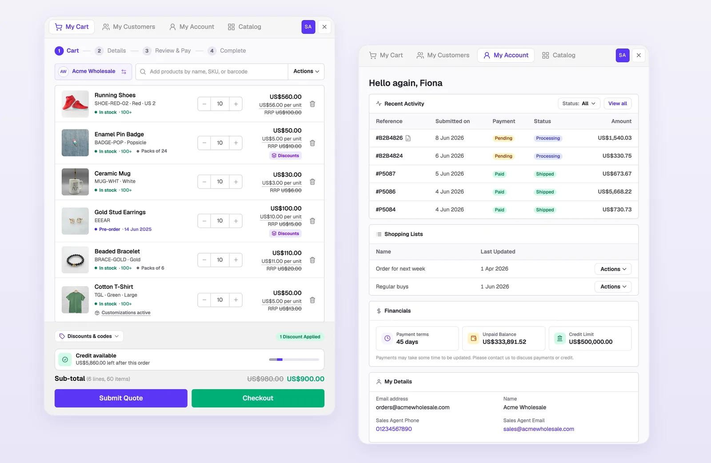The image size is (711, 463).
Task: Show Discounts on Enamel Pin Badge
Action: 285,156
